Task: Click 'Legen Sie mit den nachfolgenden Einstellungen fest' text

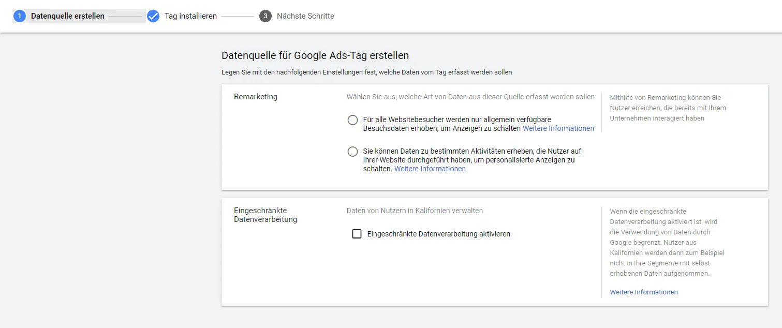Action: (x=367, y=72)
